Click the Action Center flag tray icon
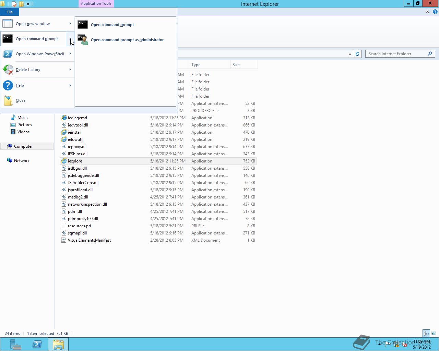Image resolution: width=439 pixels, height=351 pixels. (388, 344)
